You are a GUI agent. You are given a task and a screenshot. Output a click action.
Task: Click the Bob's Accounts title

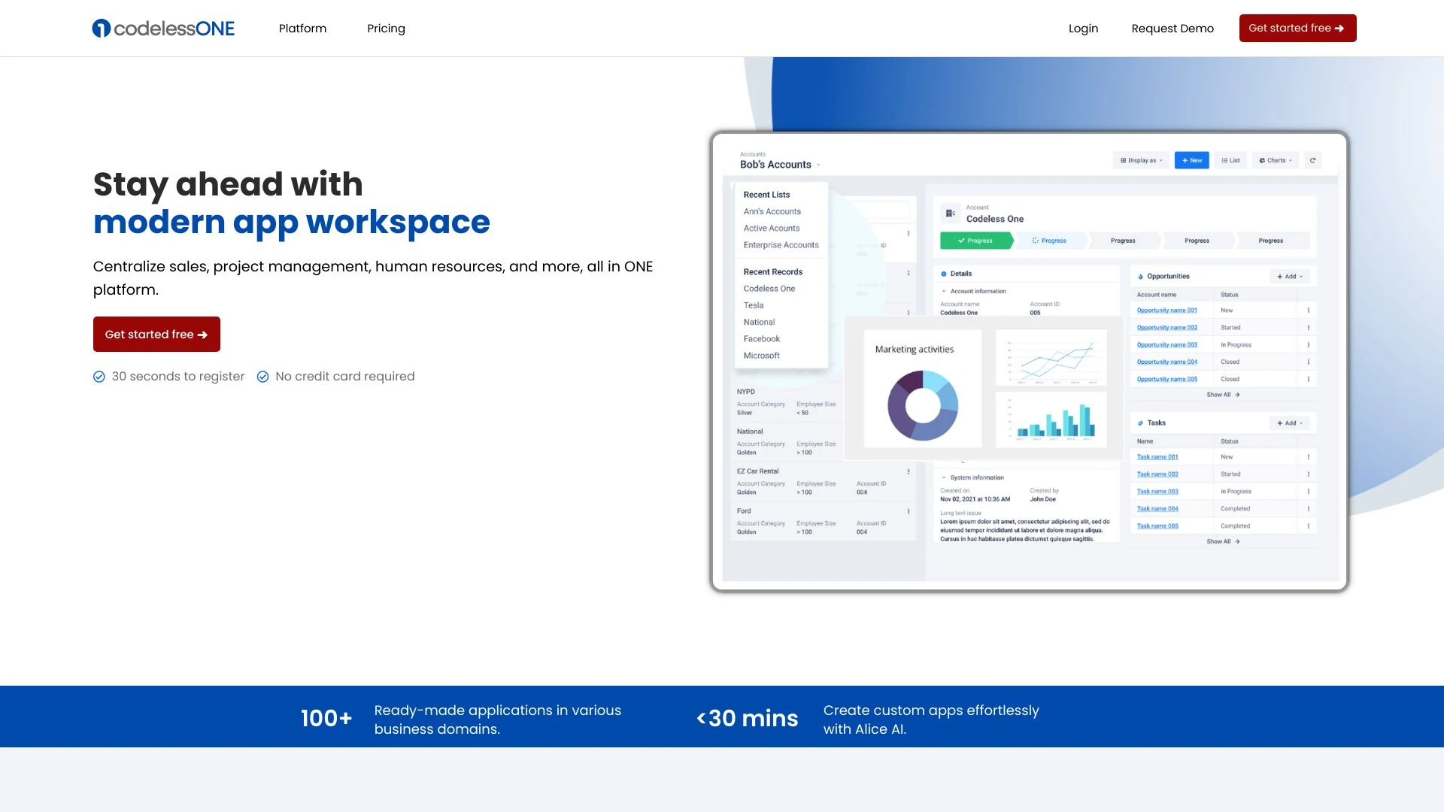tap(775, 164)
